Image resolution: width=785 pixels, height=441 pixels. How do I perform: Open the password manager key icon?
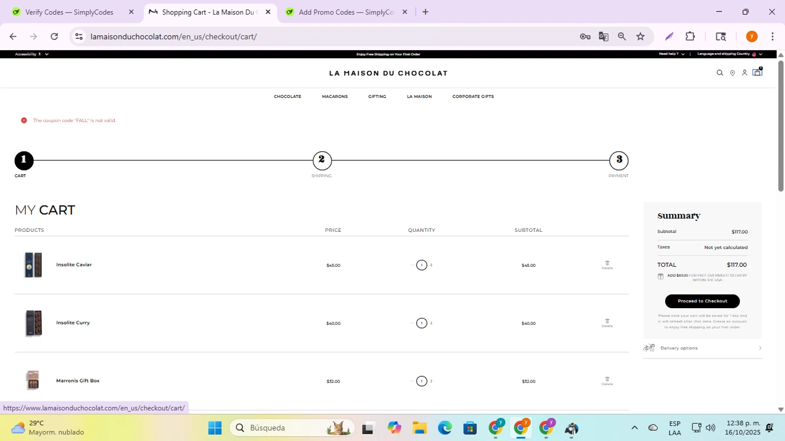[585, 36]
